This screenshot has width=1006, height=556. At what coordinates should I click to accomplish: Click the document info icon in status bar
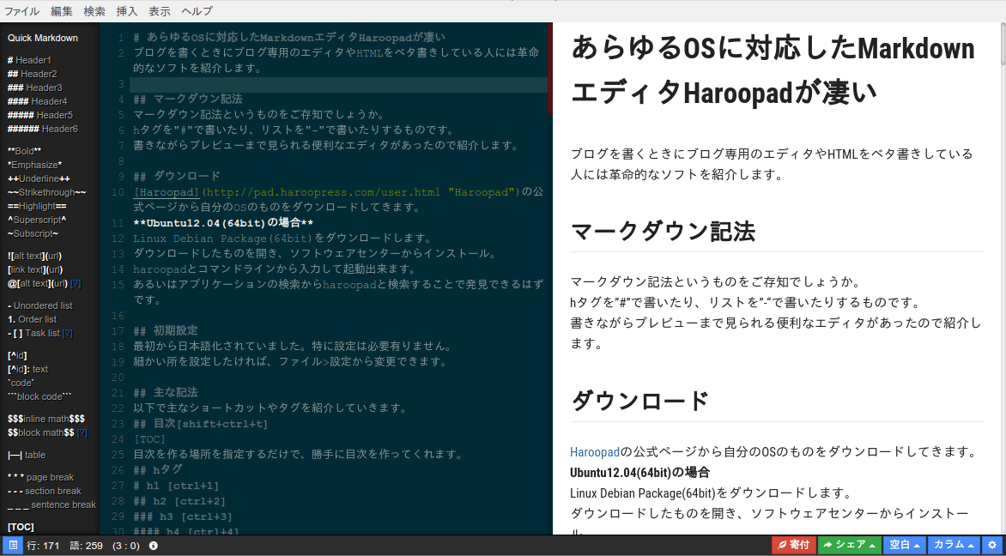154,546
